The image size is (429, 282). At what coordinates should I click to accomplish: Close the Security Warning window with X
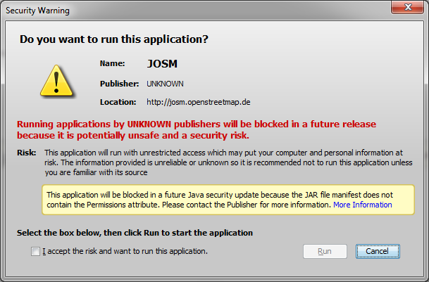point(407,7)
